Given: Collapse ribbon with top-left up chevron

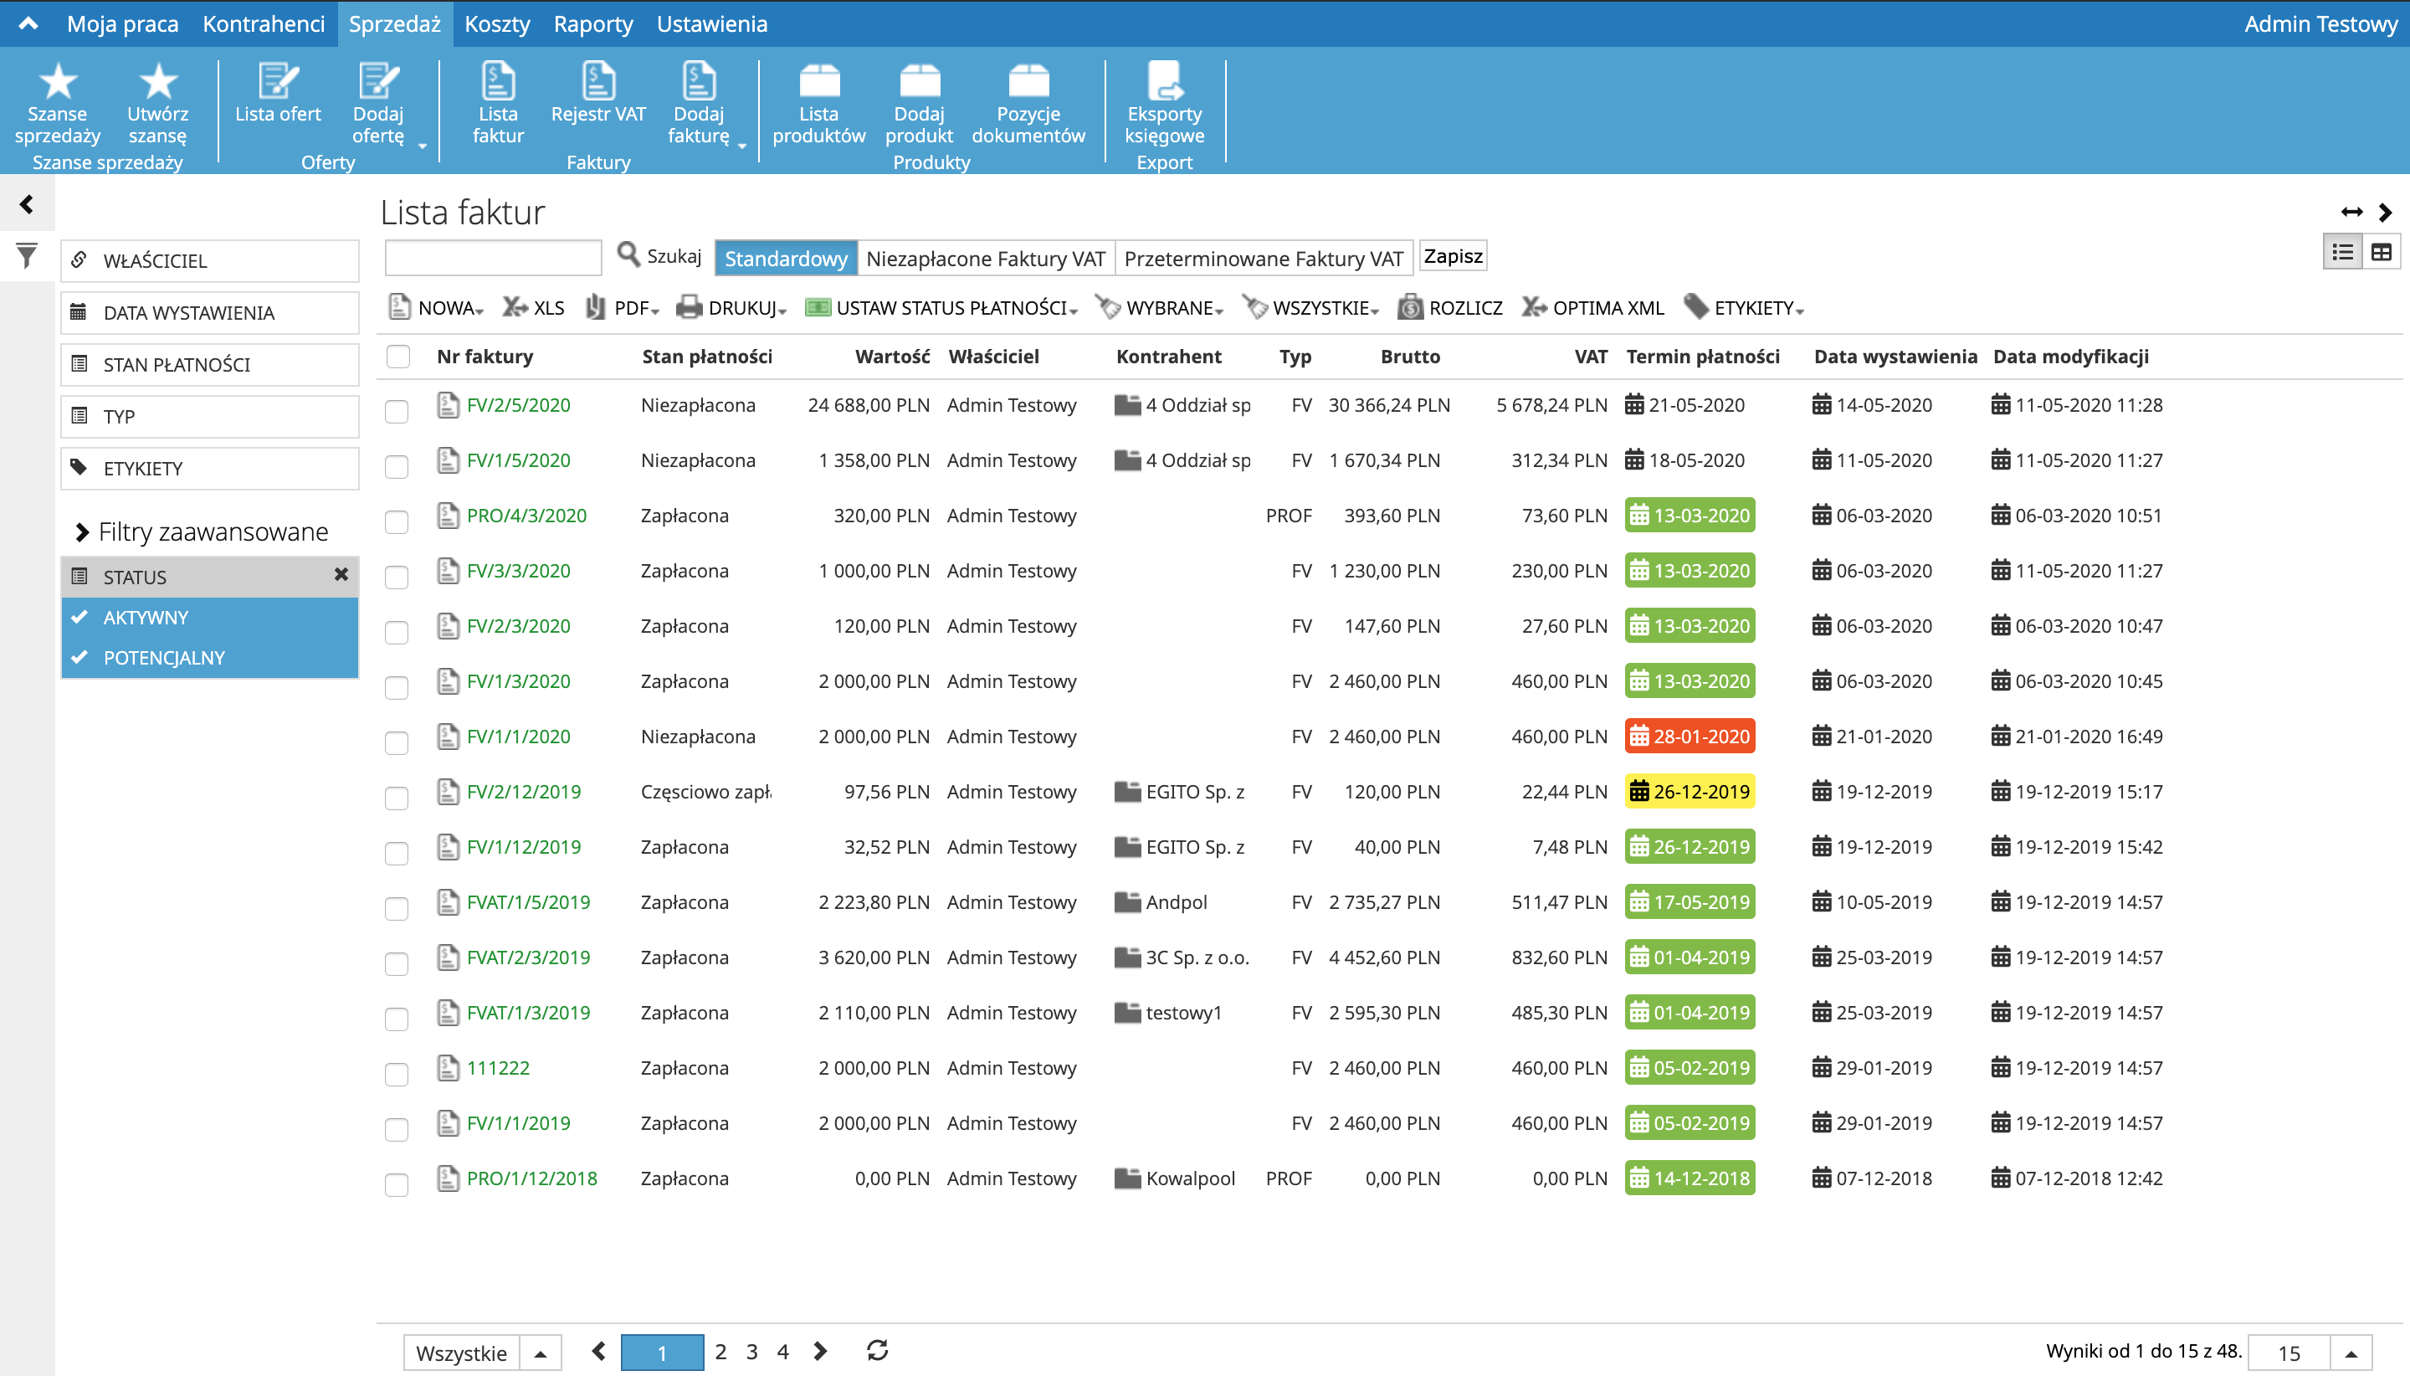Looking at the screenshot, I should 28,23.
